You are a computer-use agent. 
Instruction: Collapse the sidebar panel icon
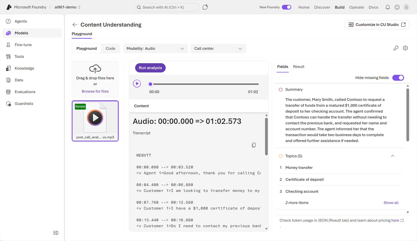tap(56, 233)
